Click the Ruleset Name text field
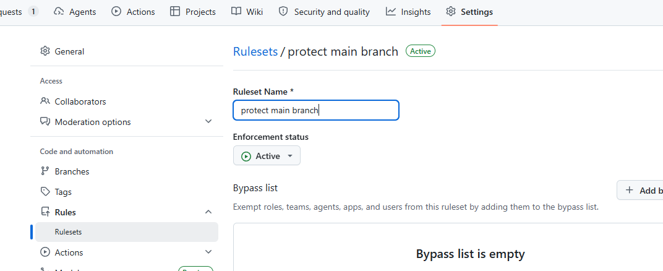This screenshot has width=663, height=271. [316, 110]
